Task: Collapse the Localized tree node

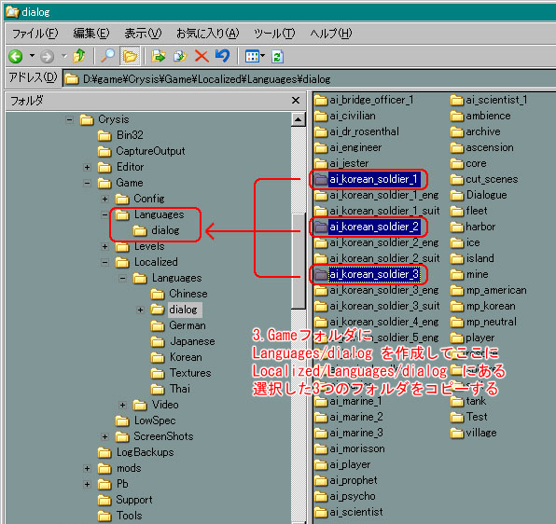Action: point(104,263)
